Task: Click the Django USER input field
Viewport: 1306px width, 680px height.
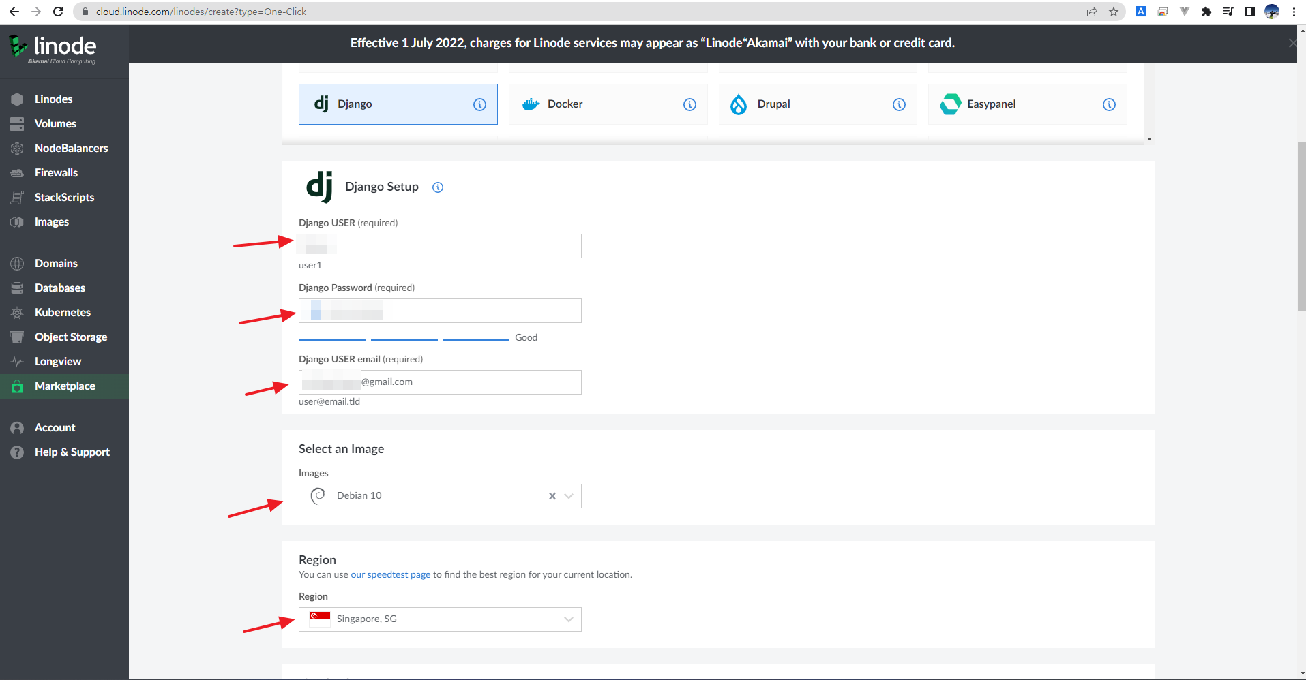Action: point(440,246)
